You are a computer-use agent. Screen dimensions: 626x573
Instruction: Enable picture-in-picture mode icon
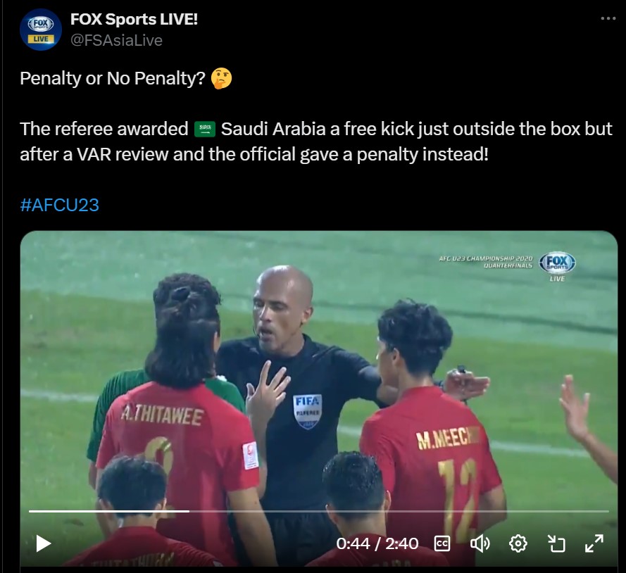pos(556,543)
